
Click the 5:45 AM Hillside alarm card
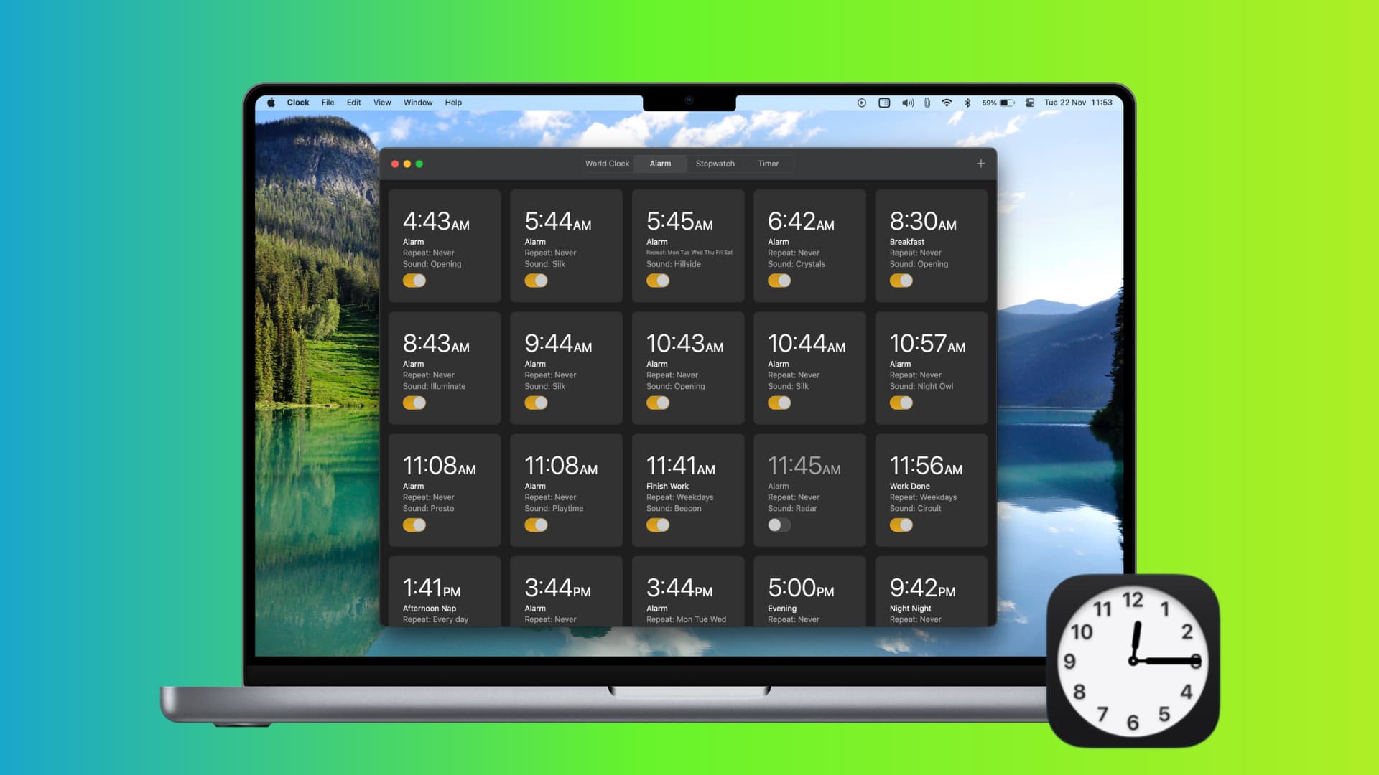click(689, 240)
